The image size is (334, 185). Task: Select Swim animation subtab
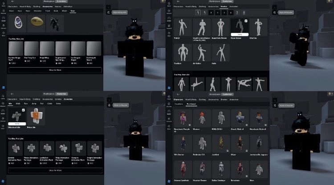click(58, 104)
